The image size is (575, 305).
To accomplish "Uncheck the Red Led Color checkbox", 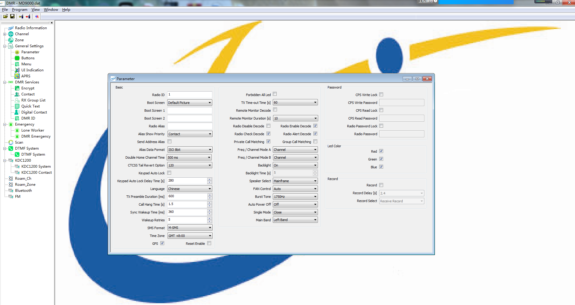I will pyautogui.click(x=381, y=151).
